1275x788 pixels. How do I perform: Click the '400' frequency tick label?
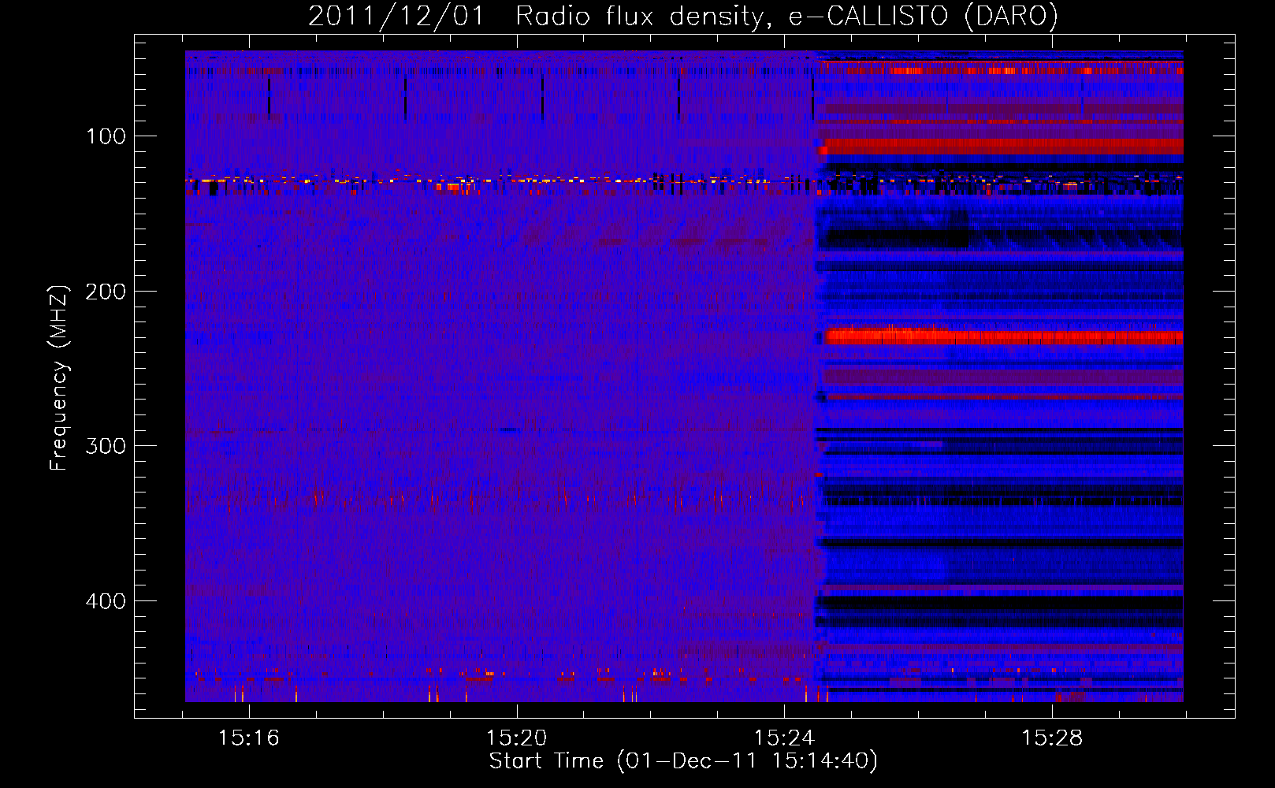(106, 601)
